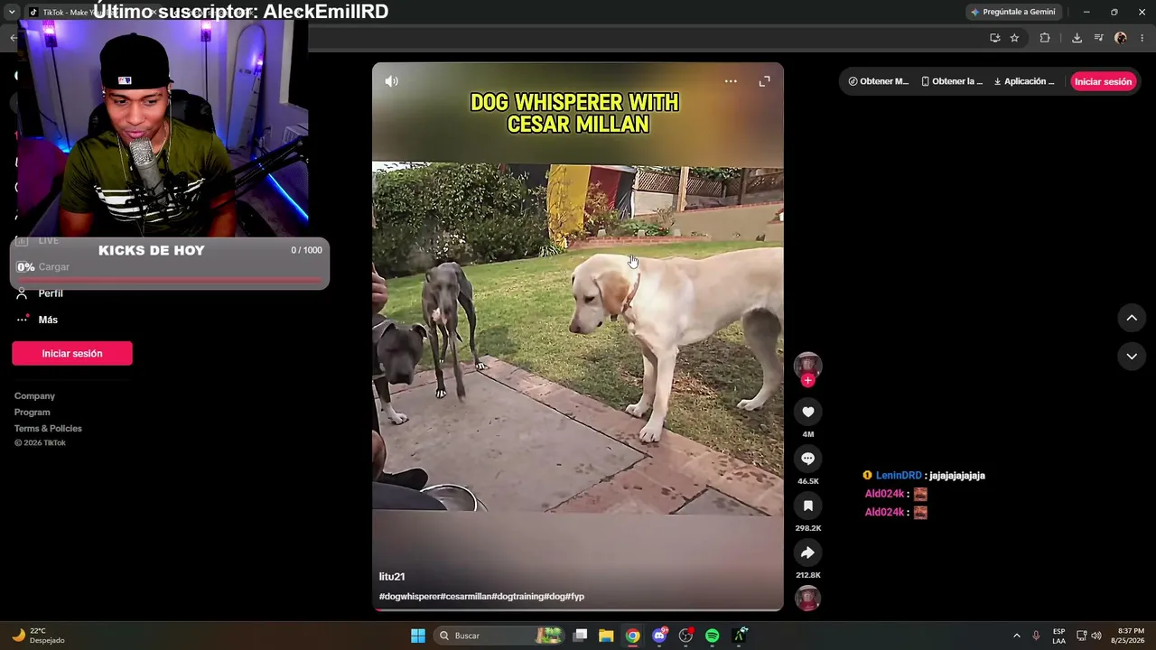Open Discord from the taskbar
This screenshot has width=1156, height=650.
click(x=660, y=636)
